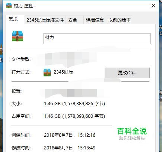Click the 2345好压 app icon beside 打开方式
The width and height of the screenshot is (162, 152).
pyautogui.click(x=47, y=72)
